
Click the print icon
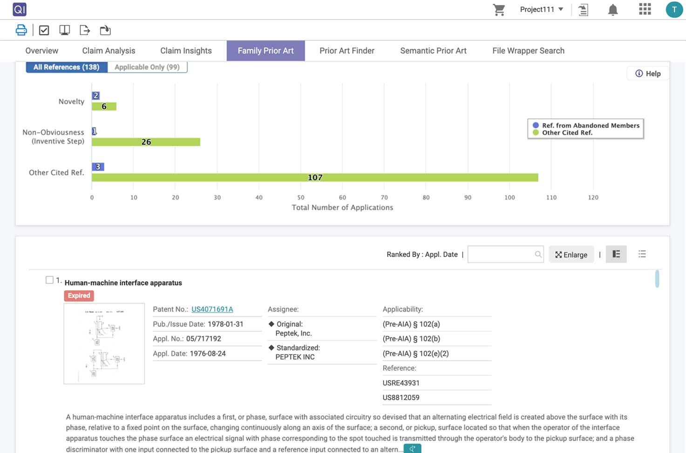click(x=21, y=30)
